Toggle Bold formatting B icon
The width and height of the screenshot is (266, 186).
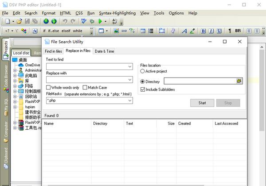pos(203,31)
